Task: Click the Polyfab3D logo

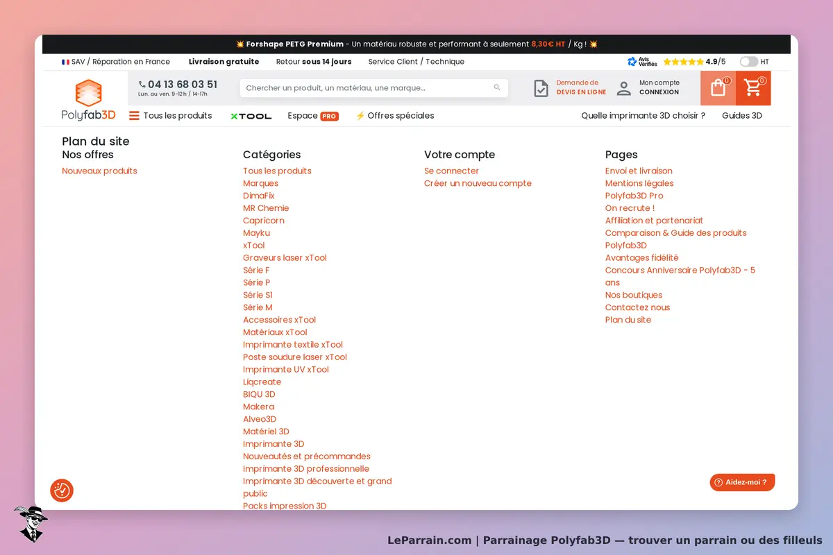Action: [x=88, y=101]
